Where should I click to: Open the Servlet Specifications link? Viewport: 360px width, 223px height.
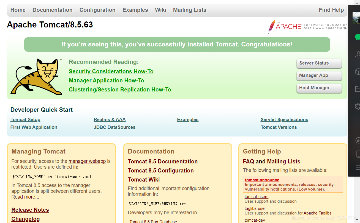pos(284,119)
